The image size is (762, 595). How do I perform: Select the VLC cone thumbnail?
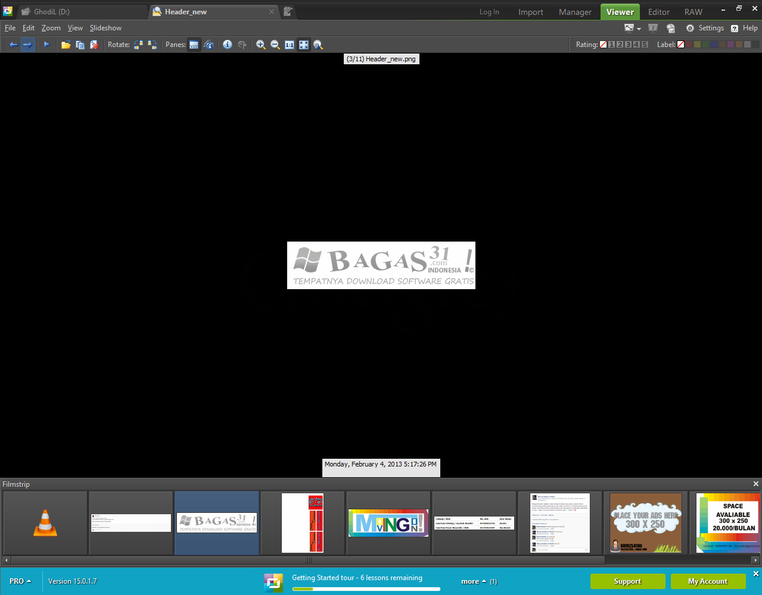45,523
